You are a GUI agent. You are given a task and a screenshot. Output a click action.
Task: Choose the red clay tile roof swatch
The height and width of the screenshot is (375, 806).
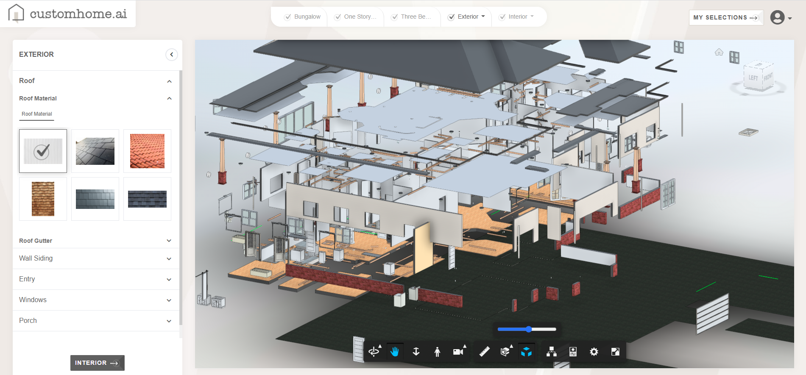point(147,151)
